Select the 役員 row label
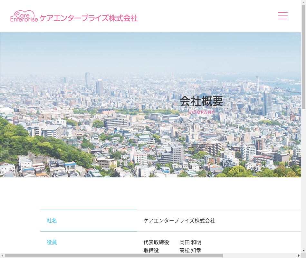 52,242
